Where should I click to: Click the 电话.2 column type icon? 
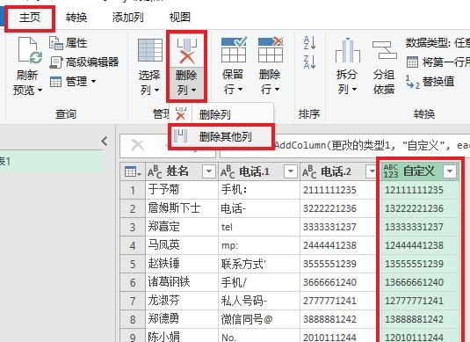pyautogui.click(x=309, y=172)
